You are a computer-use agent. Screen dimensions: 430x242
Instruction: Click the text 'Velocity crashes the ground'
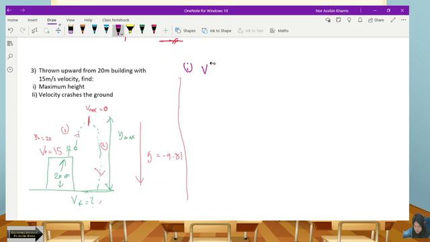click(76, 95)
